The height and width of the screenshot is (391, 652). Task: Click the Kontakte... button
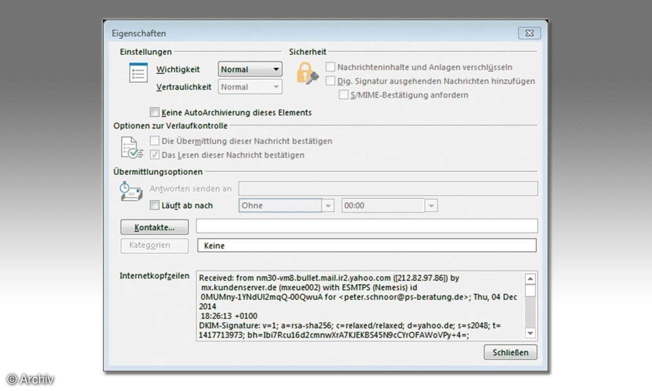[154, 227]
